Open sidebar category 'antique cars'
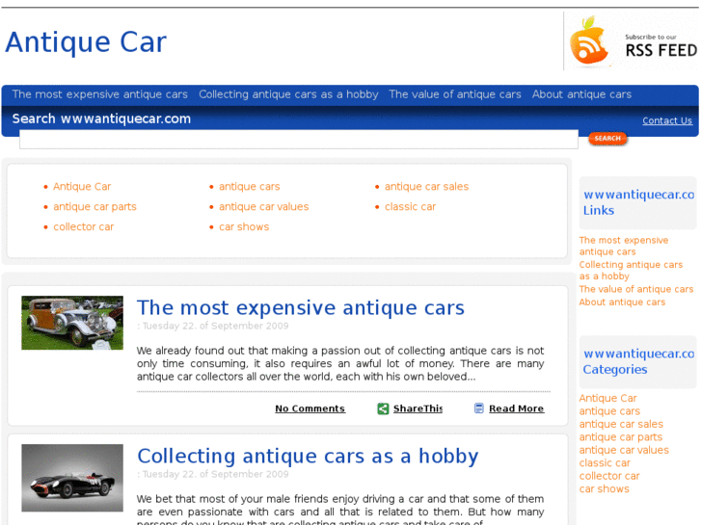The width and height of the screenshot is (701, 525). tap(609, 411)
